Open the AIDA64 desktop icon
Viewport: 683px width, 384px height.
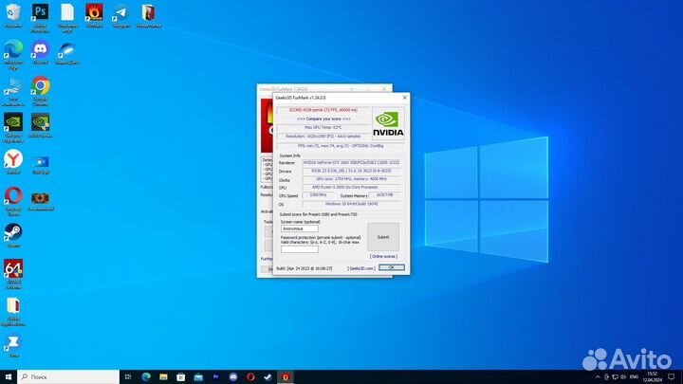[x=13, y=270]
